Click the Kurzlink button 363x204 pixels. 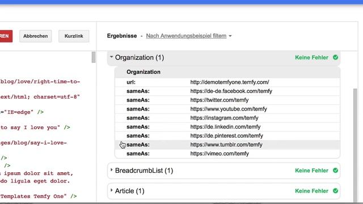[74, 36]
